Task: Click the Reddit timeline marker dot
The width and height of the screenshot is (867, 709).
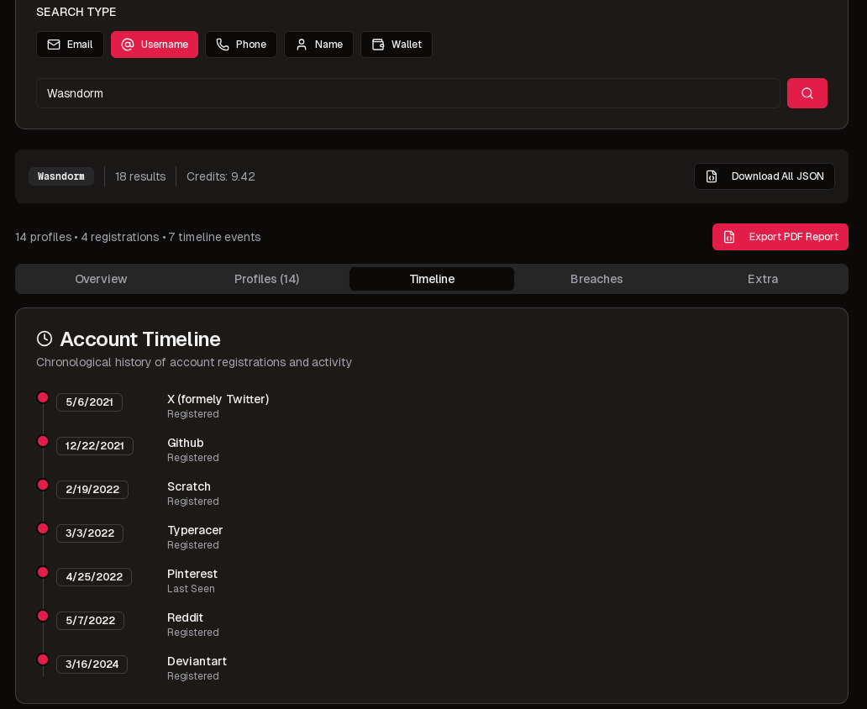Action: (x=43, y=616)
